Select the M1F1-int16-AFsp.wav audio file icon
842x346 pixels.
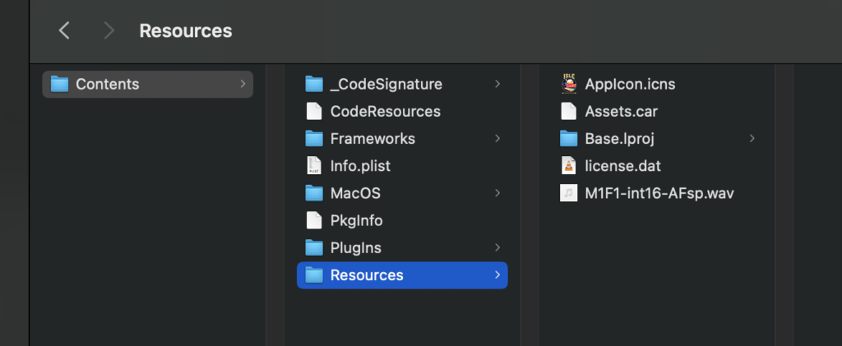tap(568, 193)
